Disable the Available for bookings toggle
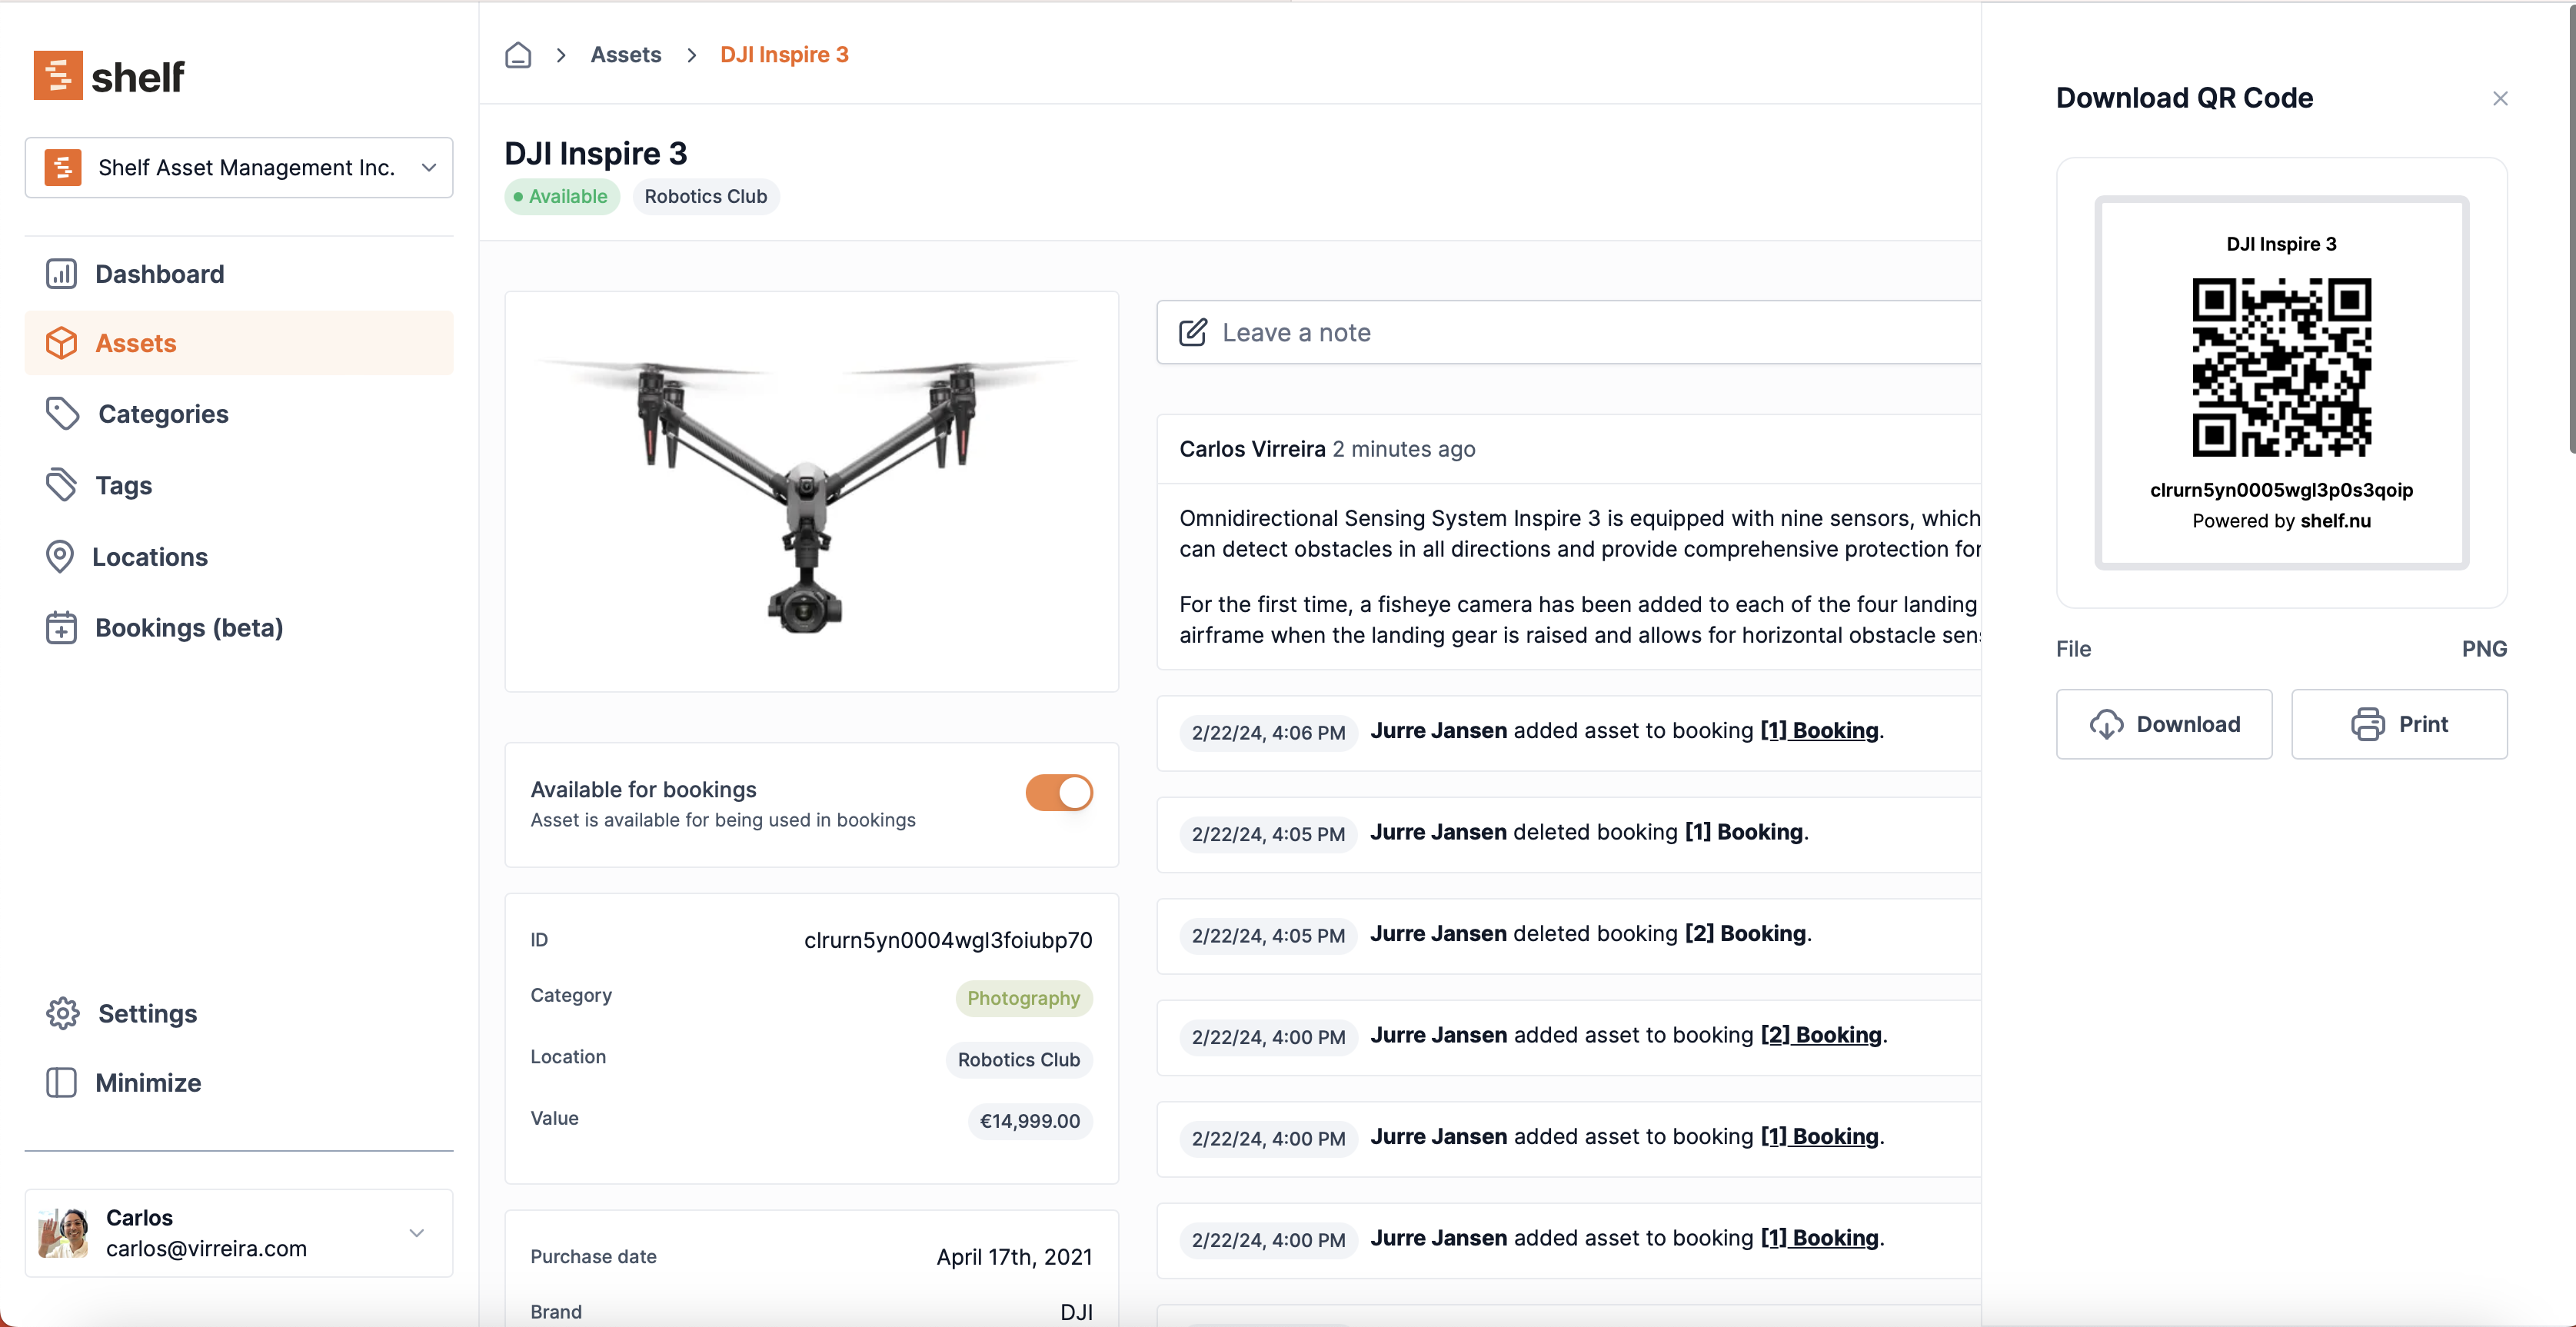Screen dimensions: 2576x1327 tap(1058, 792)
